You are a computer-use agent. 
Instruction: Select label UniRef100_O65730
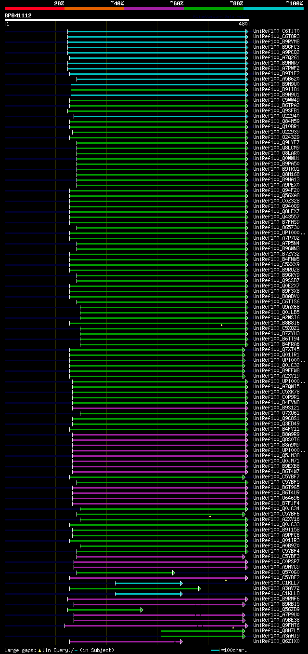pyautogui.click(x=276, y=227)
